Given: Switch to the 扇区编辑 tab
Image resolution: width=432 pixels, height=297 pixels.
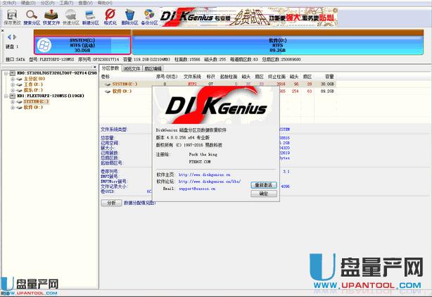Looking at the screenshot, I should pyautogui.click(x=153, y=68).
